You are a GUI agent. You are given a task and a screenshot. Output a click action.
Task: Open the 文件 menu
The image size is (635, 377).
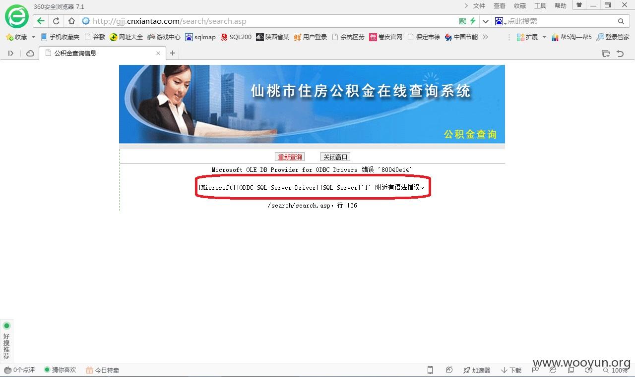[479, 6]
